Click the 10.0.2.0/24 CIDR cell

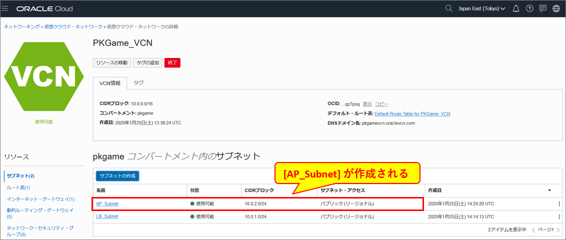[255, 204]
